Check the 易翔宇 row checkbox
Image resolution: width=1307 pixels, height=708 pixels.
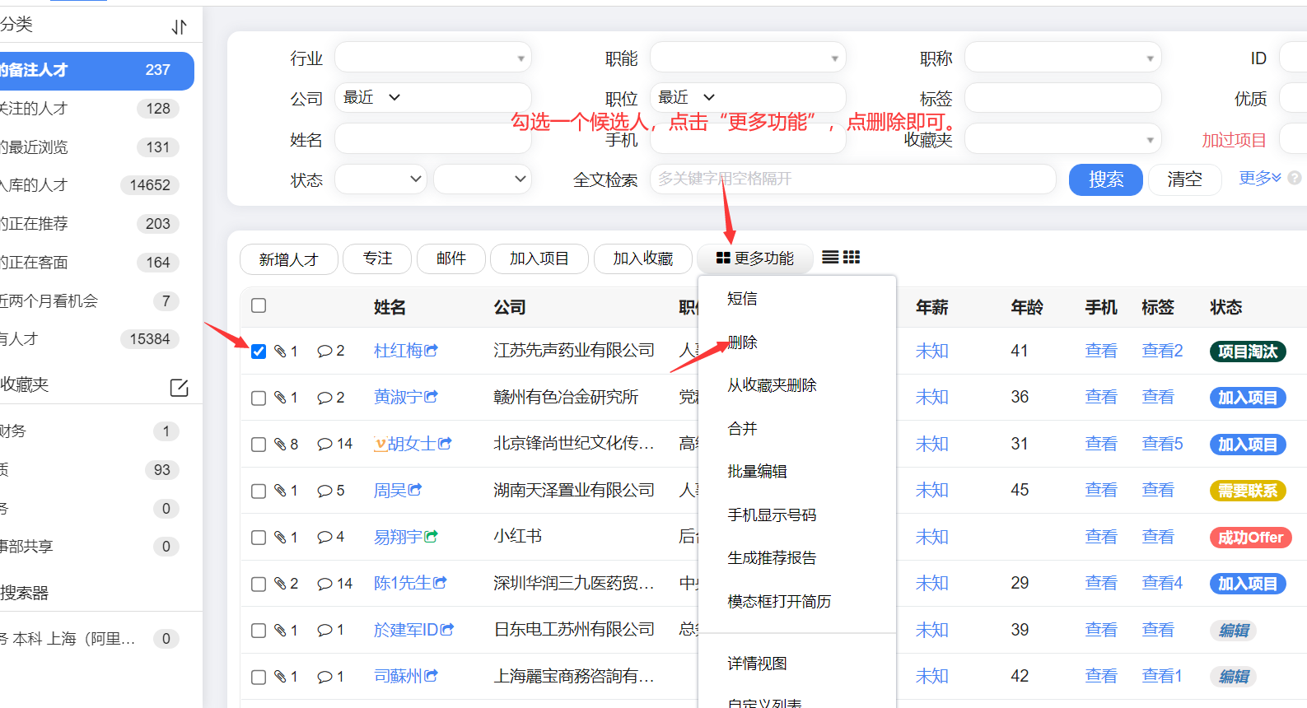point(259,538)
